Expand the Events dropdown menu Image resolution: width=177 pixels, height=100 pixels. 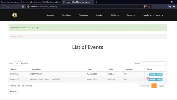pos(100,15)
